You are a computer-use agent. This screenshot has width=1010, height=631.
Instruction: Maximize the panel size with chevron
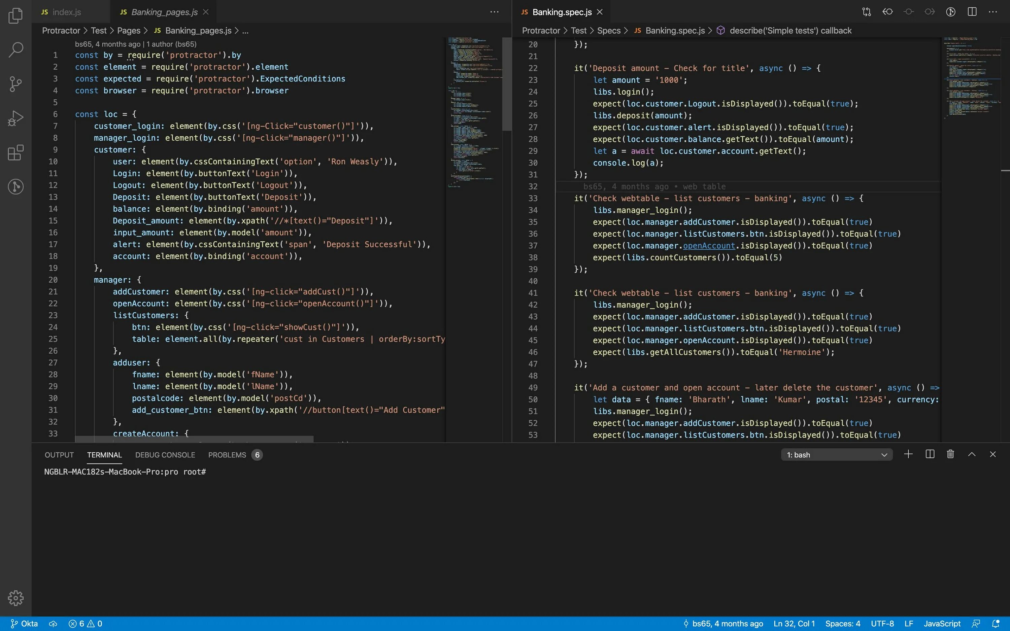click(972, 454)
